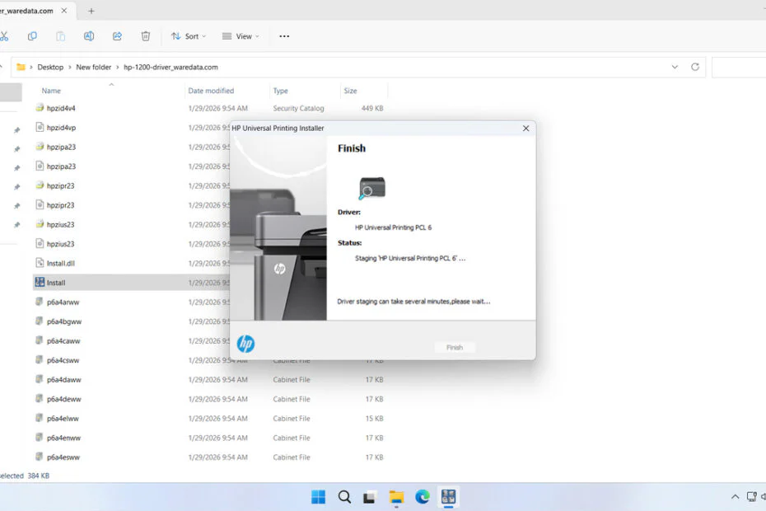Click the HP logo in the installer

245,345
